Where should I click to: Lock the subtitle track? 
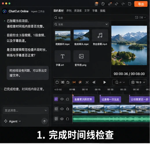[x=67, y=99]
